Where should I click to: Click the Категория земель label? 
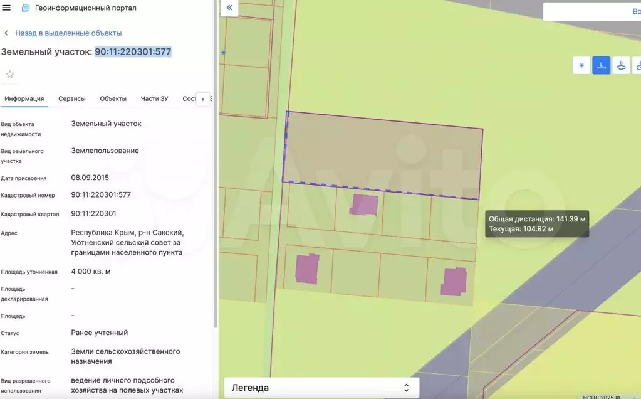pyautogui.click(x=24, y=352)
